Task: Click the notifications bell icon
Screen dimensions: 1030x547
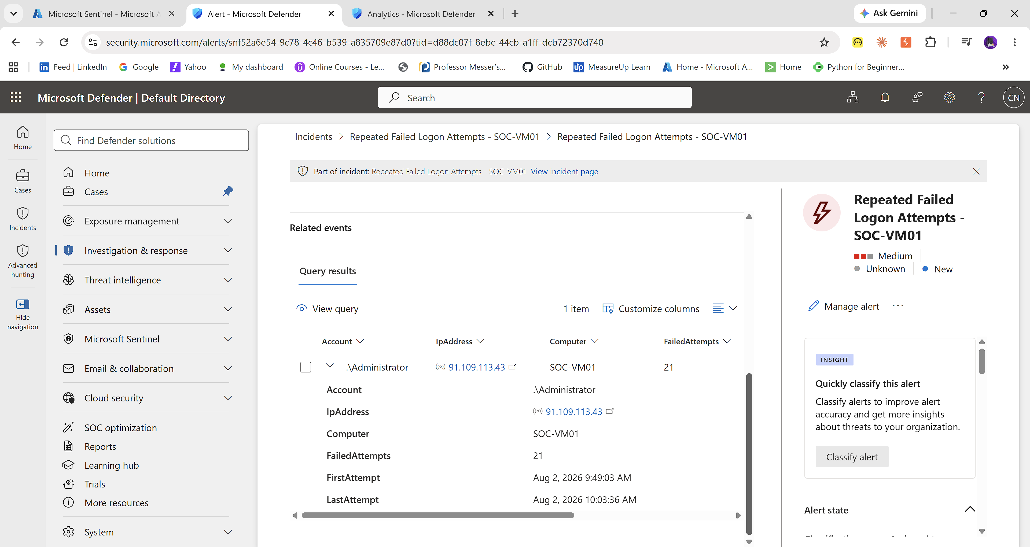Action: (x=885, y=98)
